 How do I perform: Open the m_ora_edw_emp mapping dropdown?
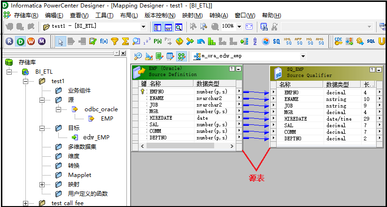pyautogui.click(x=303, y=56)
